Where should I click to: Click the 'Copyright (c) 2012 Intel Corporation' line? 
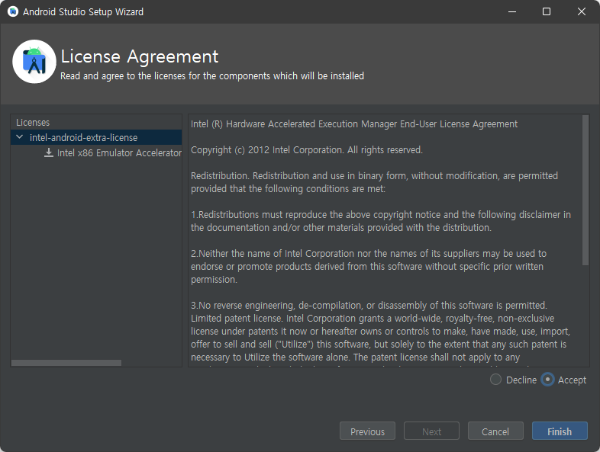tap(307, 149)
